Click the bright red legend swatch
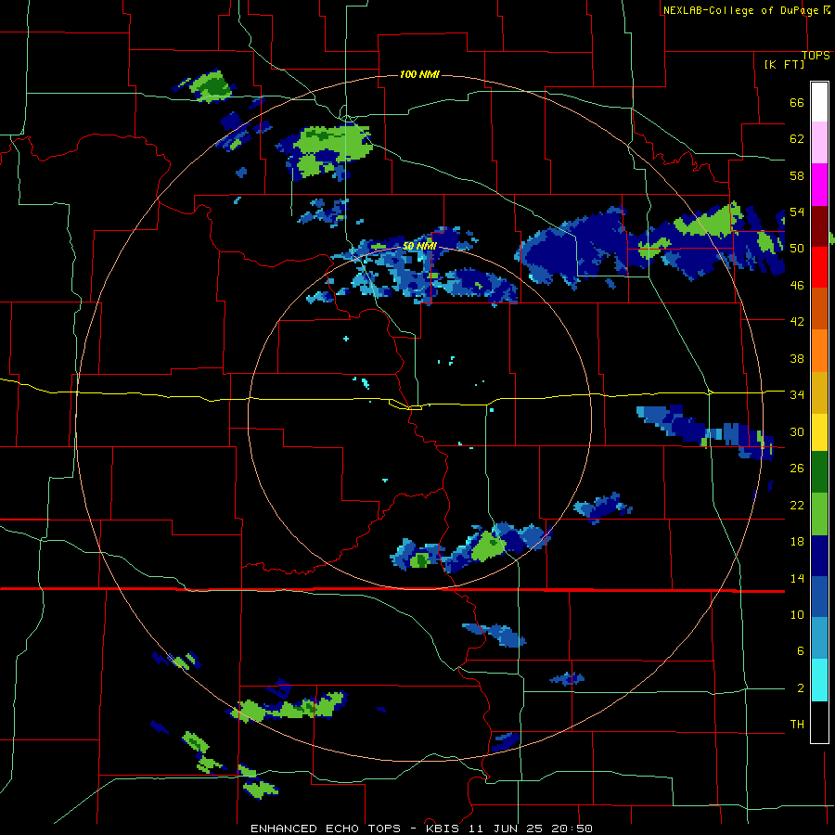This screenshot has height=835, width=835. tap(819, 267)
